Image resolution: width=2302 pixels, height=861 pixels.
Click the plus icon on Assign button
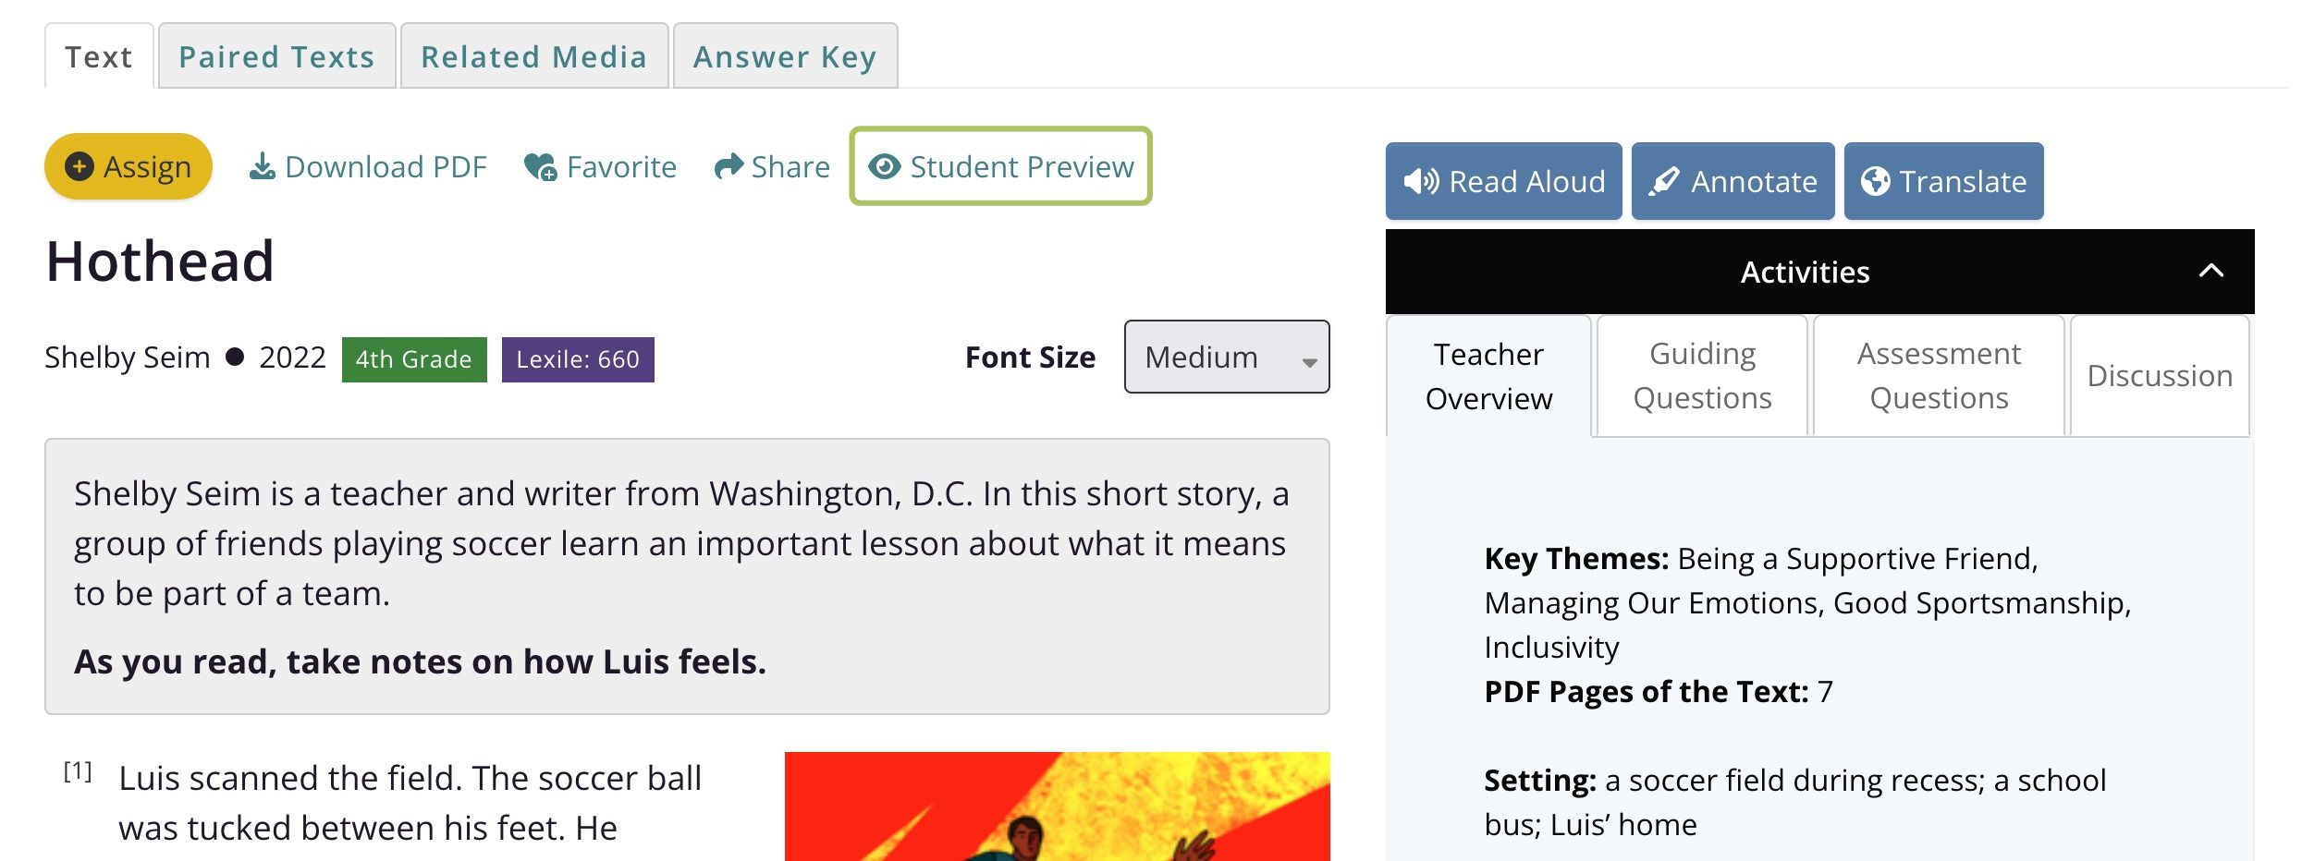(80, 166)
